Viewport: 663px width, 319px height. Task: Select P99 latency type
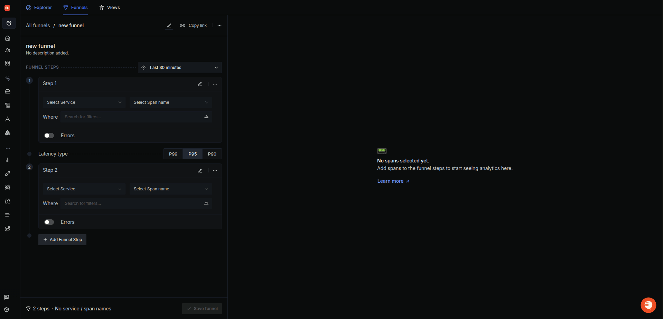click(173, 154)
